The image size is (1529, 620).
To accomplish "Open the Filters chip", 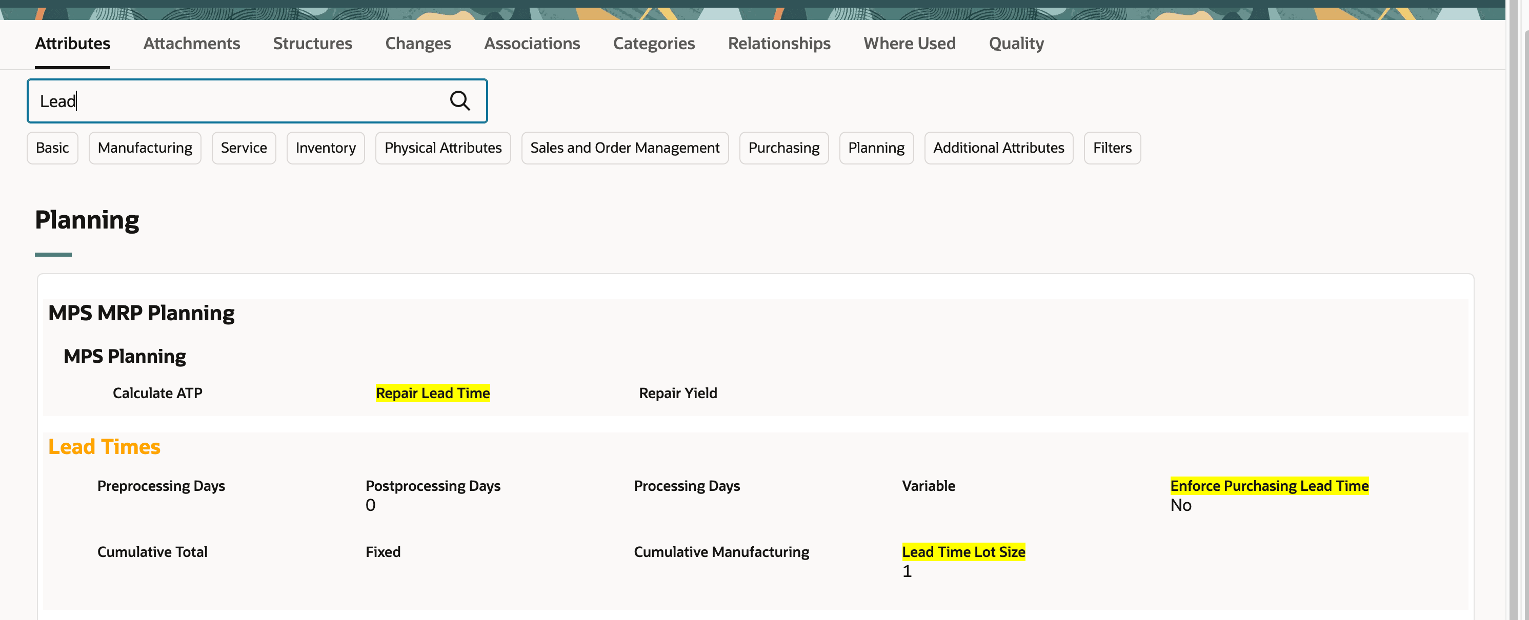I will (1112, 148).
